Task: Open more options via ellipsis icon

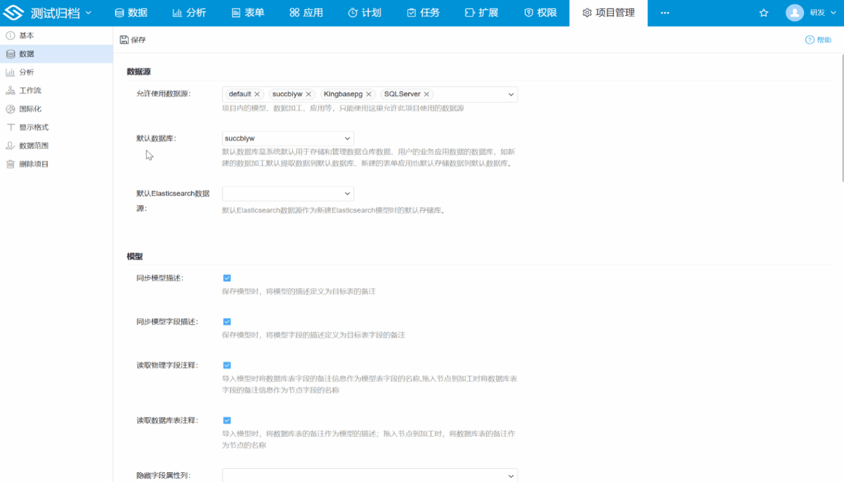Action: (664, 12)
